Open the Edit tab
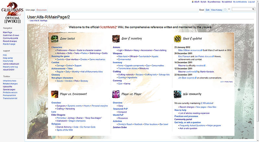 (x=208, y=10)
